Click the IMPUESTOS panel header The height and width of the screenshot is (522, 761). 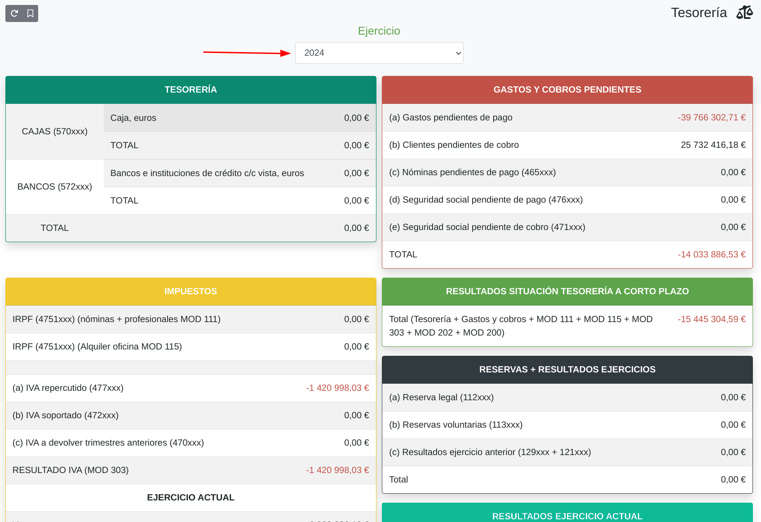191,292
